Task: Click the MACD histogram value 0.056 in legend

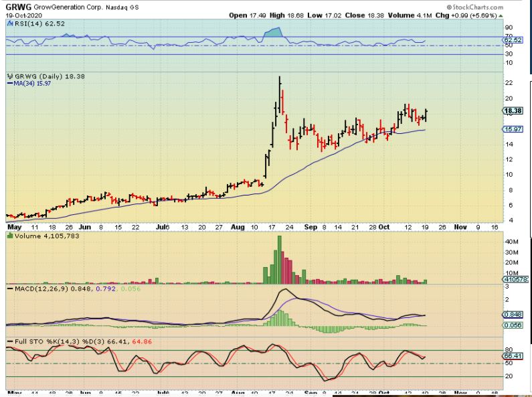Action: tap(130, 289)
